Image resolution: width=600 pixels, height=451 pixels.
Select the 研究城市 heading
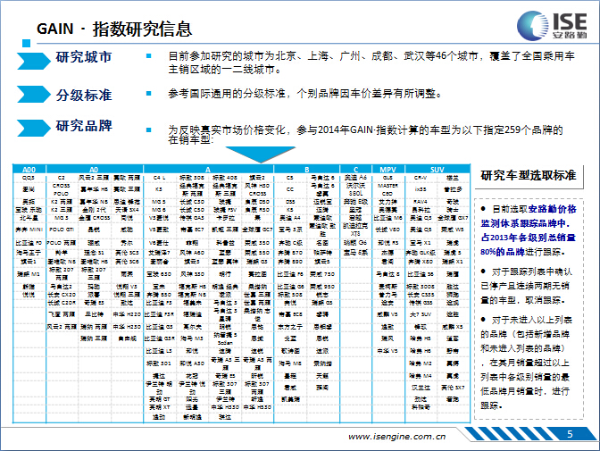point(84,57)
